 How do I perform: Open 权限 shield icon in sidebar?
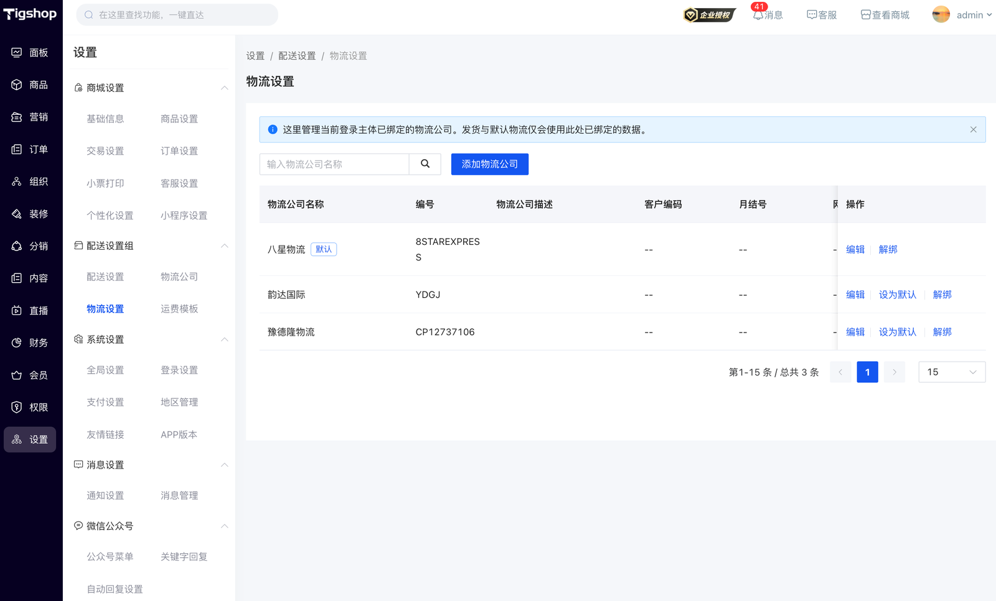(x=17, y=408)
